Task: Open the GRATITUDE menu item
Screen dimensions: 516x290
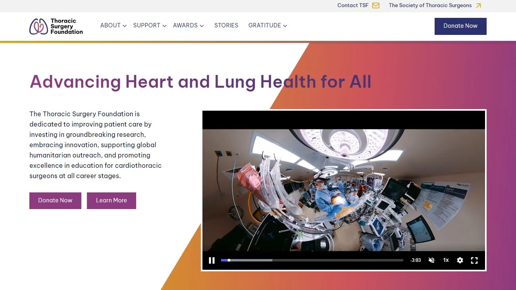Action: tap(265, 25)
